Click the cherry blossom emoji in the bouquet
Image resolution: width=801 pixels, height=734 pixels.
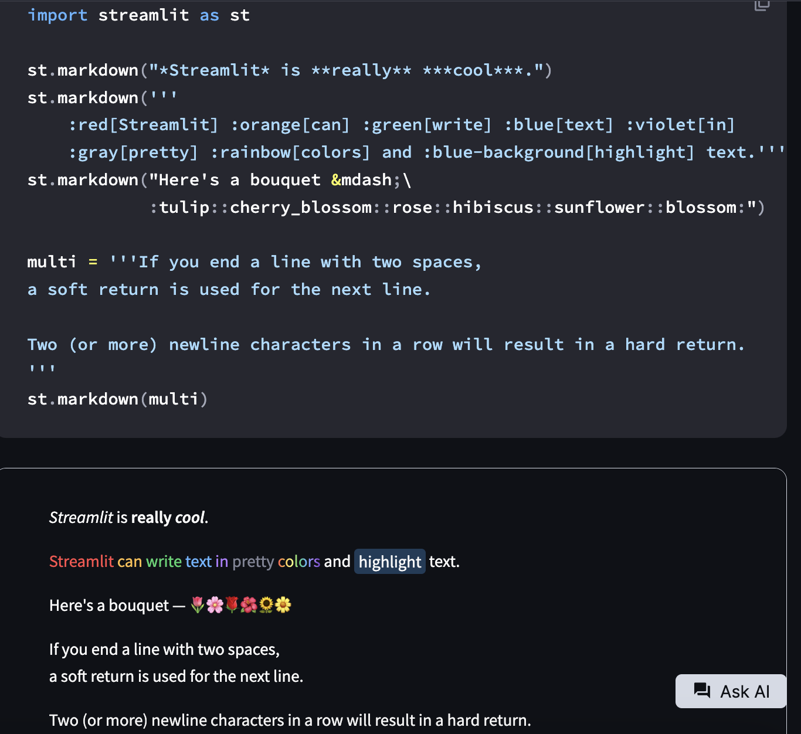click(215, 605)
